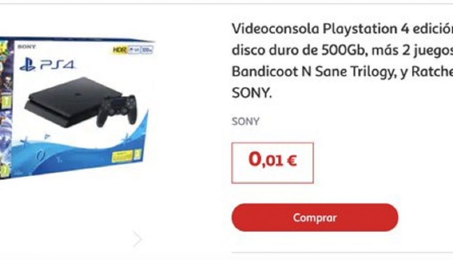This screenshot has height=260, width=453.
Task: Open the SONY brand link under title
Action: [246, 121]
